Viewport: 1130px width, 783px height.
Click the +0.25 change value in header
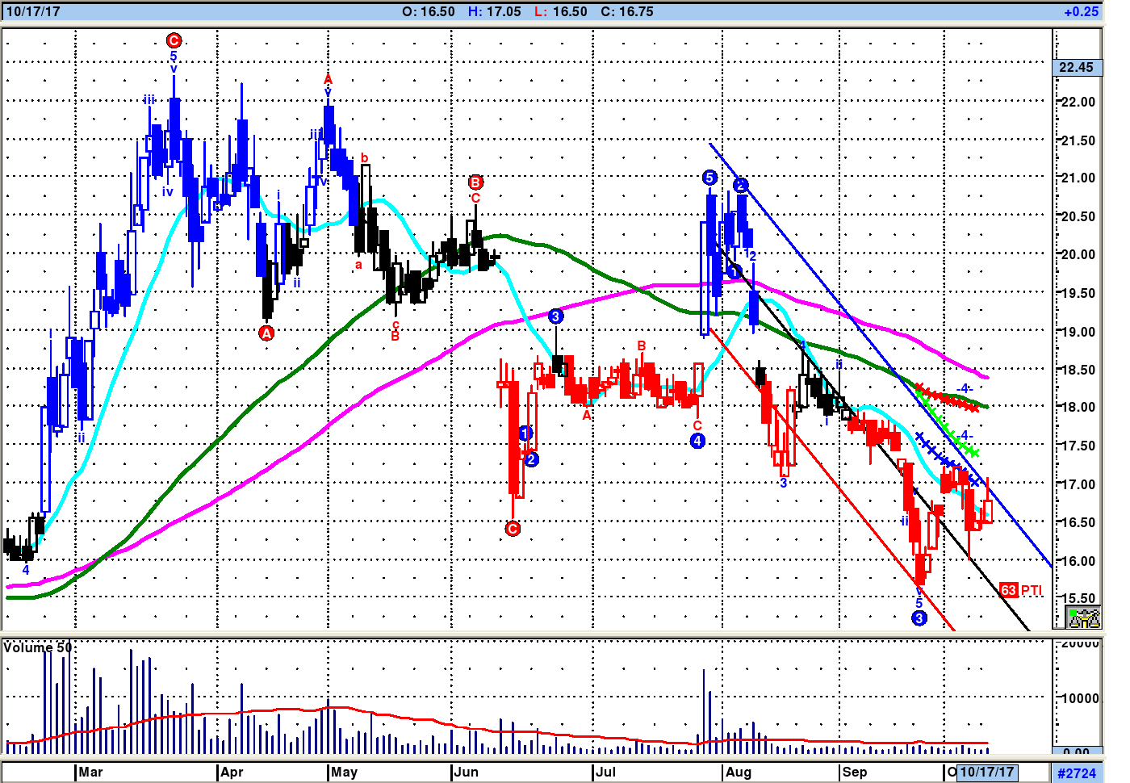[x=1080, y=11]
